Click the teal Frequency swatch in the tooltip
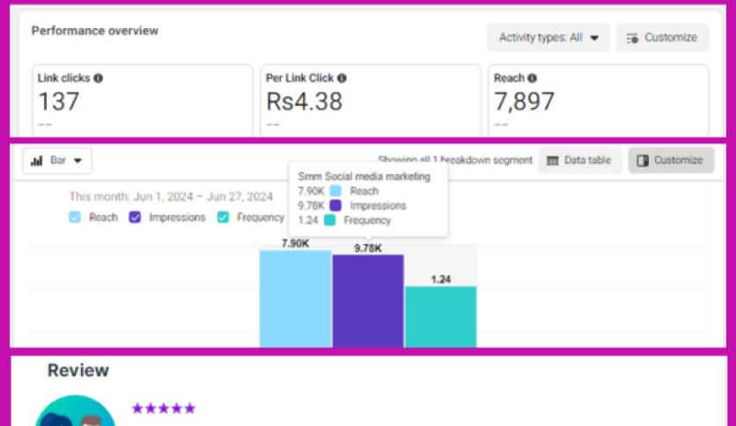This screenshot has height=426, width=736. tap(329, 221)
